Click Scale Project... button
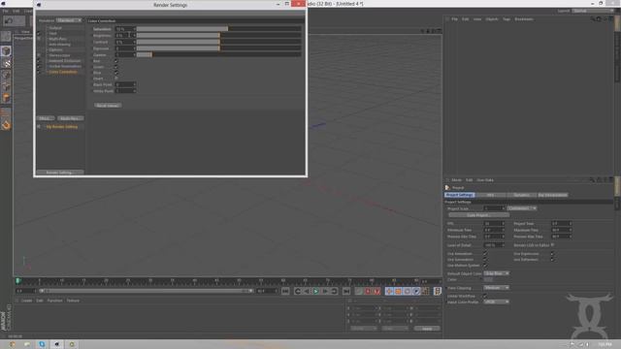Viewport: 621px width, 349px height. click(478, 215)
